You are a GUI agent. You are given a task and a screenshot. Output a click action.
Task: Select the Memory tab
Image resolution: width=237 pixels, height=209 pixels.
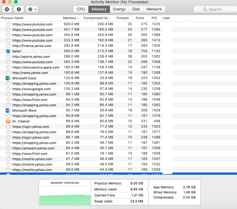(99, 9)
